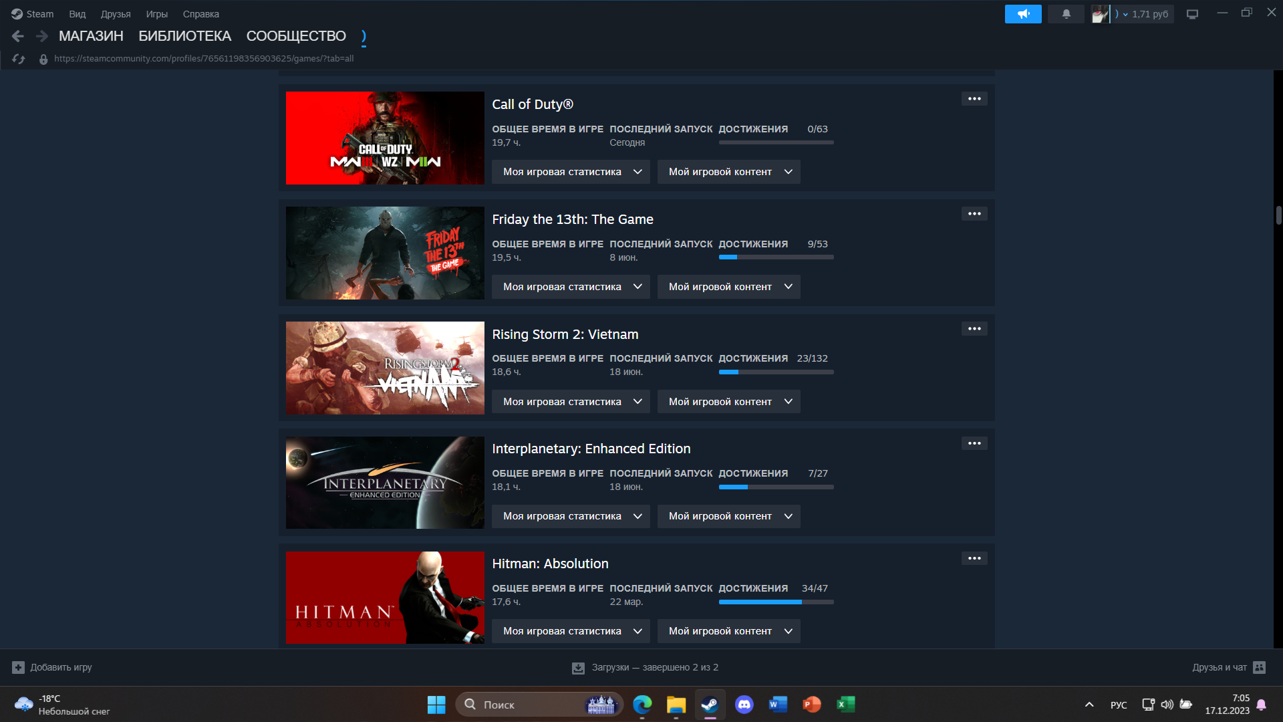Expand game content for Interplanetary
This screenshot has width=1283, height=722.
tap(729, 516)
